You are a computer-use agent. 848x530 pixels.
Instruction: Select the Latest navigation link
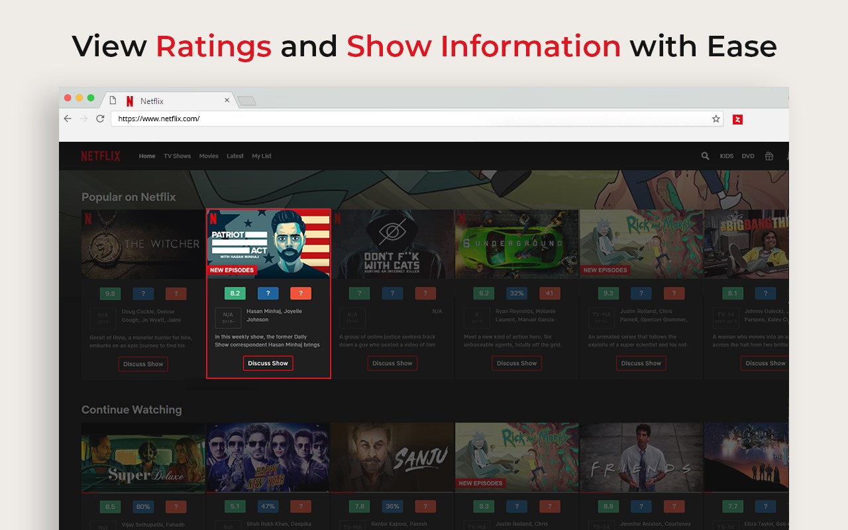coord(235,156)
